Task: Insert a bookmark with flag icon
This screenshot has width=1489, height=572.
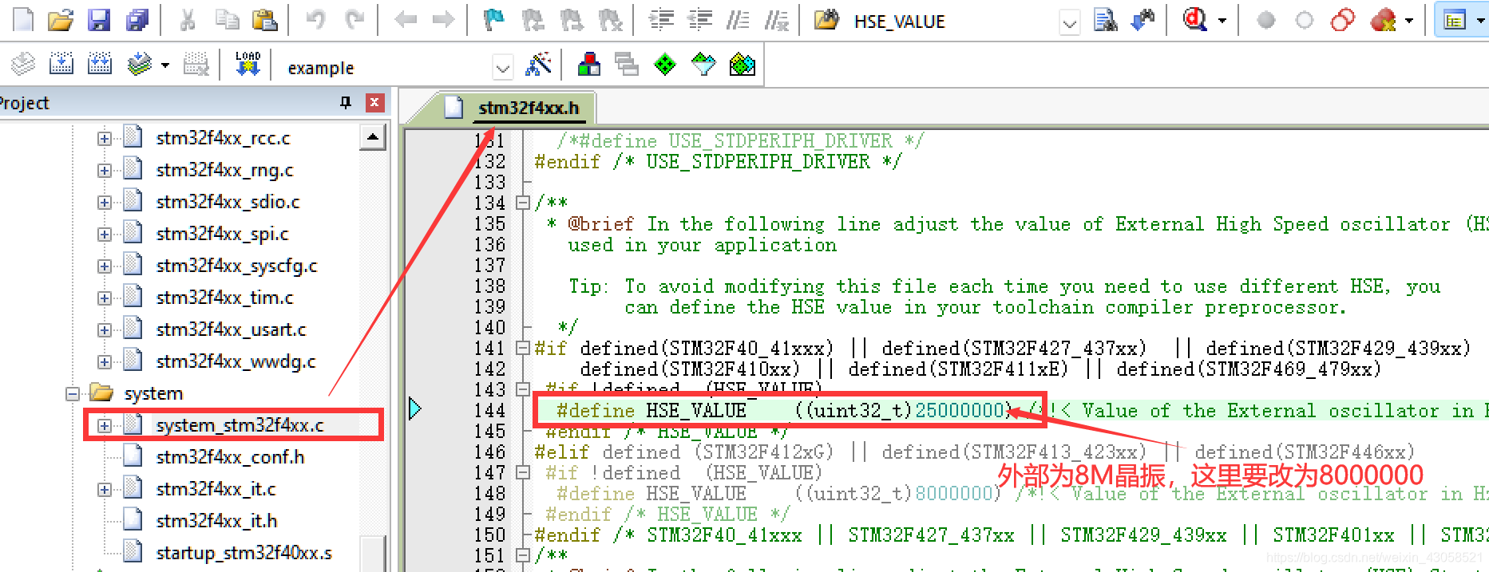Action: coord(494,20)
